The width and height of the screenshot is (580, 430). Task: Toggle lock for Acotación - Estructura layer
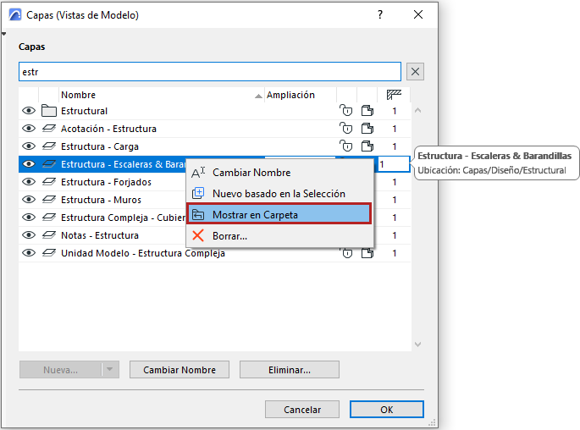pos(345,129)
